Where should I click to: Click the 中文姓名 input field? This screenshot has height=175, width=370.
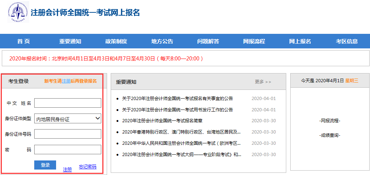(67, 103)
